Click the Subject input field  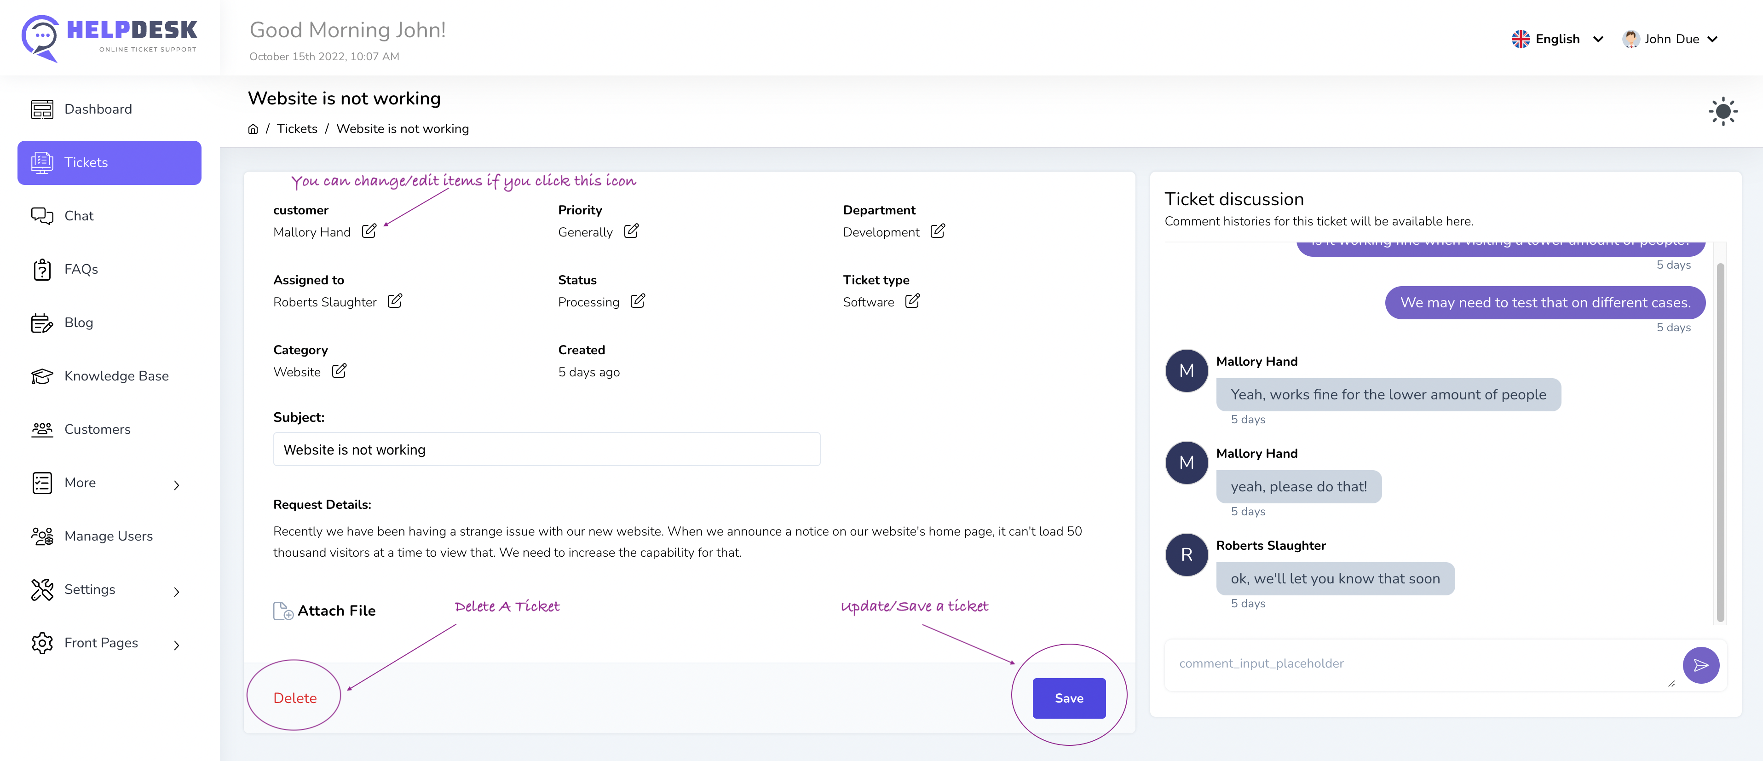[x=546, y=450]
